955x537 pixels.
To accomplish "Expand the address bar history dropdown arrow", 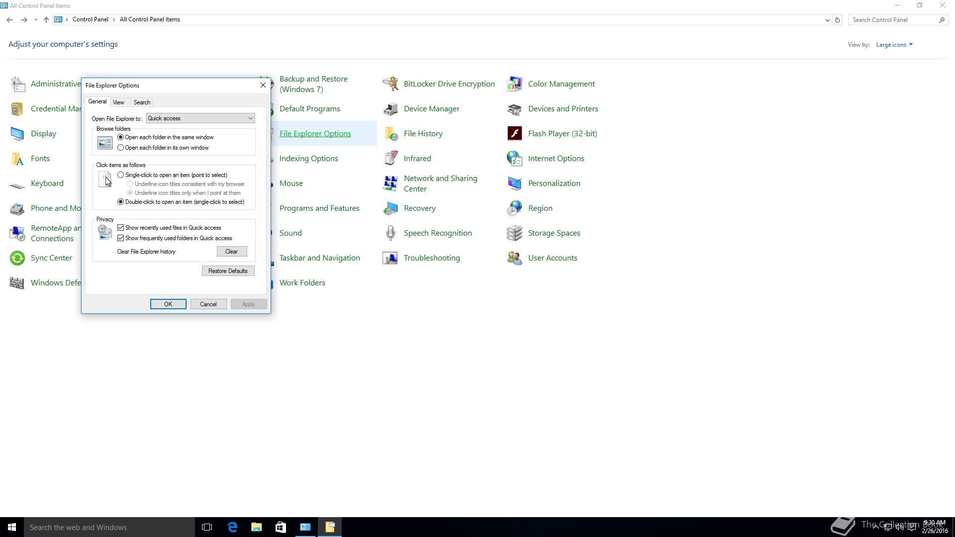I will tap(827, 20).
